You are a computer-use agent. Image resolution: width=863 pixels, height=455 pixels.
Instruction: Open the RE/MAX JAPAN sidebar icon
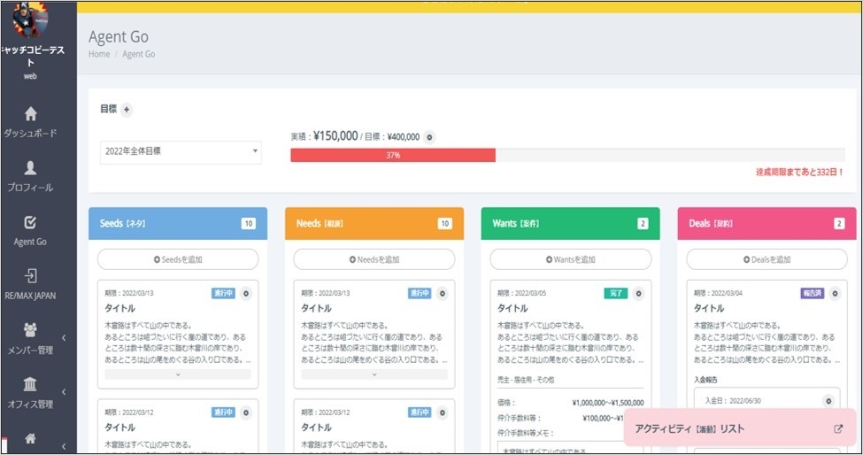click(30, 276)
